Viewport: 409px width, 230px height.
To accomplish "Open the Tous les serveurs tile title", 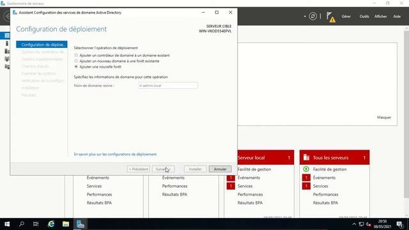I will pyautogui.click(x=330, y=158).
